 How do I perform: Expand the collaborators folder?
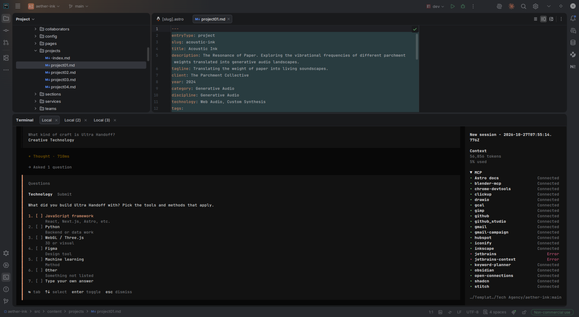tap(35, 29)
